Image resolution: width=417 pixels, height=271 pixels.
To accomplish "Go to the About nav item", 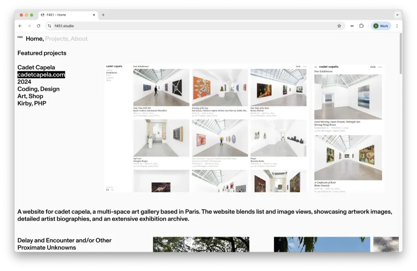I will (x=79, y=39).
